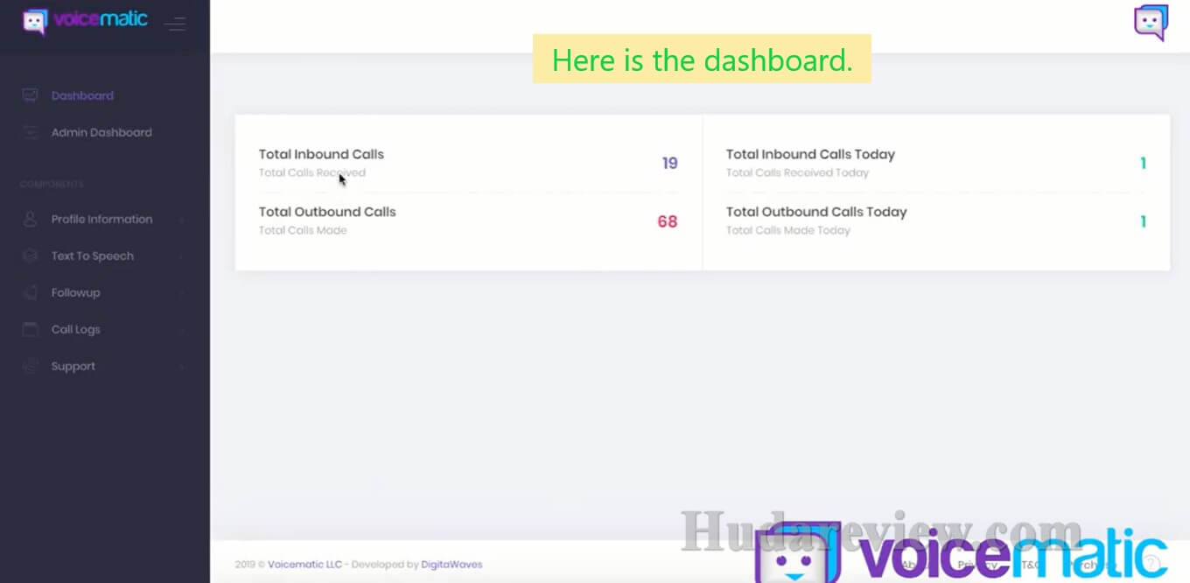Image resolution: width=1190 pixels, height=583 pixels.
Task: Visit the DigitaWaves developer link
Action: (451, 565)
